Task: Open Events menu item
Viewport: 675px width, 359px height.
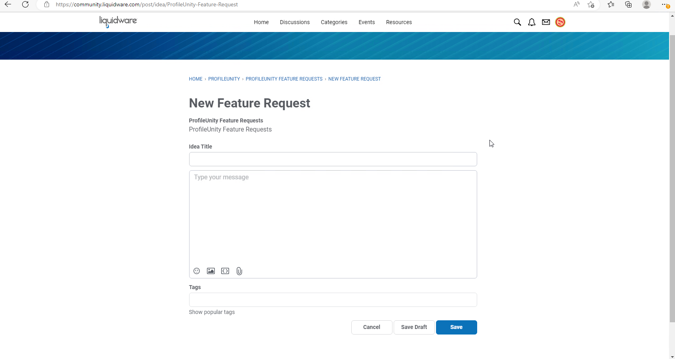Action: (367, 22)
